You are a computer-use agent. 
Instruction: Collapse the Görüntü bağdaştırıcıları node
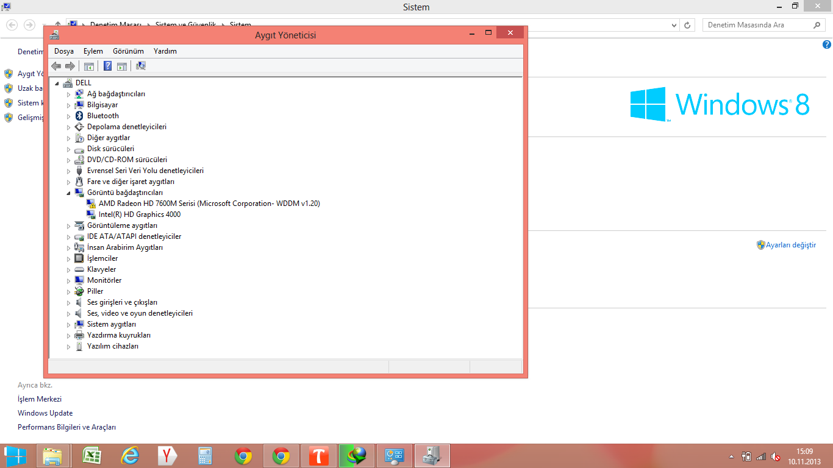tap(68, 193)
